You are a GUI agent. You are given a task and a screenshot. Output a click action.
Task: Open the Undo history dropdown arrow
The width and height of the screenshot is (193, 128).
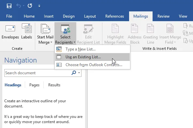tap(23, 6)
